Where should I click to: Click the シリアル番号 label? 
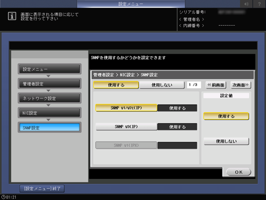(192, 12)
